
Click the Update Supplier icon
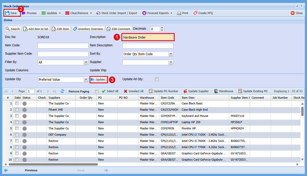185,91
